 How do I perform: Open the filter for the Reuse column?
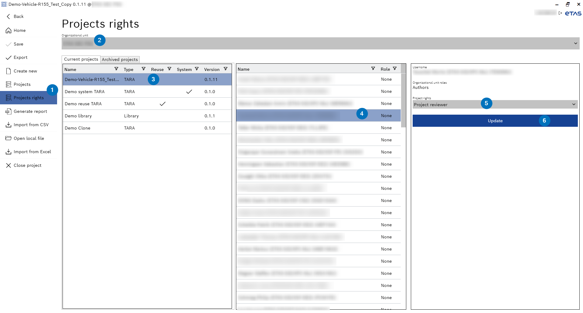169,69
